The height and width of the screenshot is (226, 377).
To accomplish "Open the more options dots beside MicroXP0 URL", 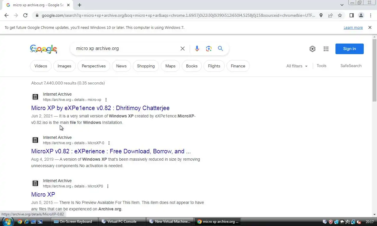I will pos(108,186).
